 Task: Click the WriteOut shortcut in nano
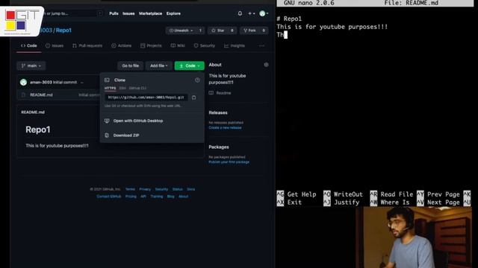coord(344,194)
